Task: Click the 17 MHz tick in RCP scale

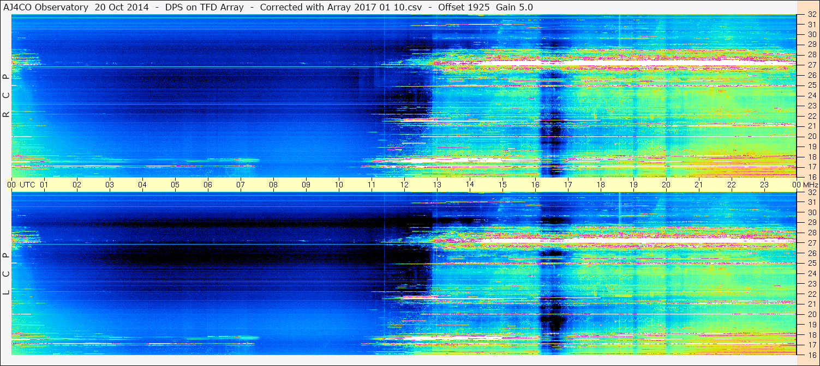Action: [x=811, y=167]
